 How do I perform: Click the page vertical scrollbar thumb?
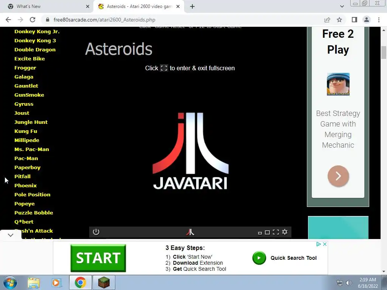click(x=384, y=52)
